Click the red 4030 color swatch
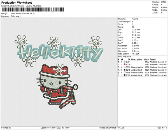This screenshot has width=168, height=130. [125, 64]
